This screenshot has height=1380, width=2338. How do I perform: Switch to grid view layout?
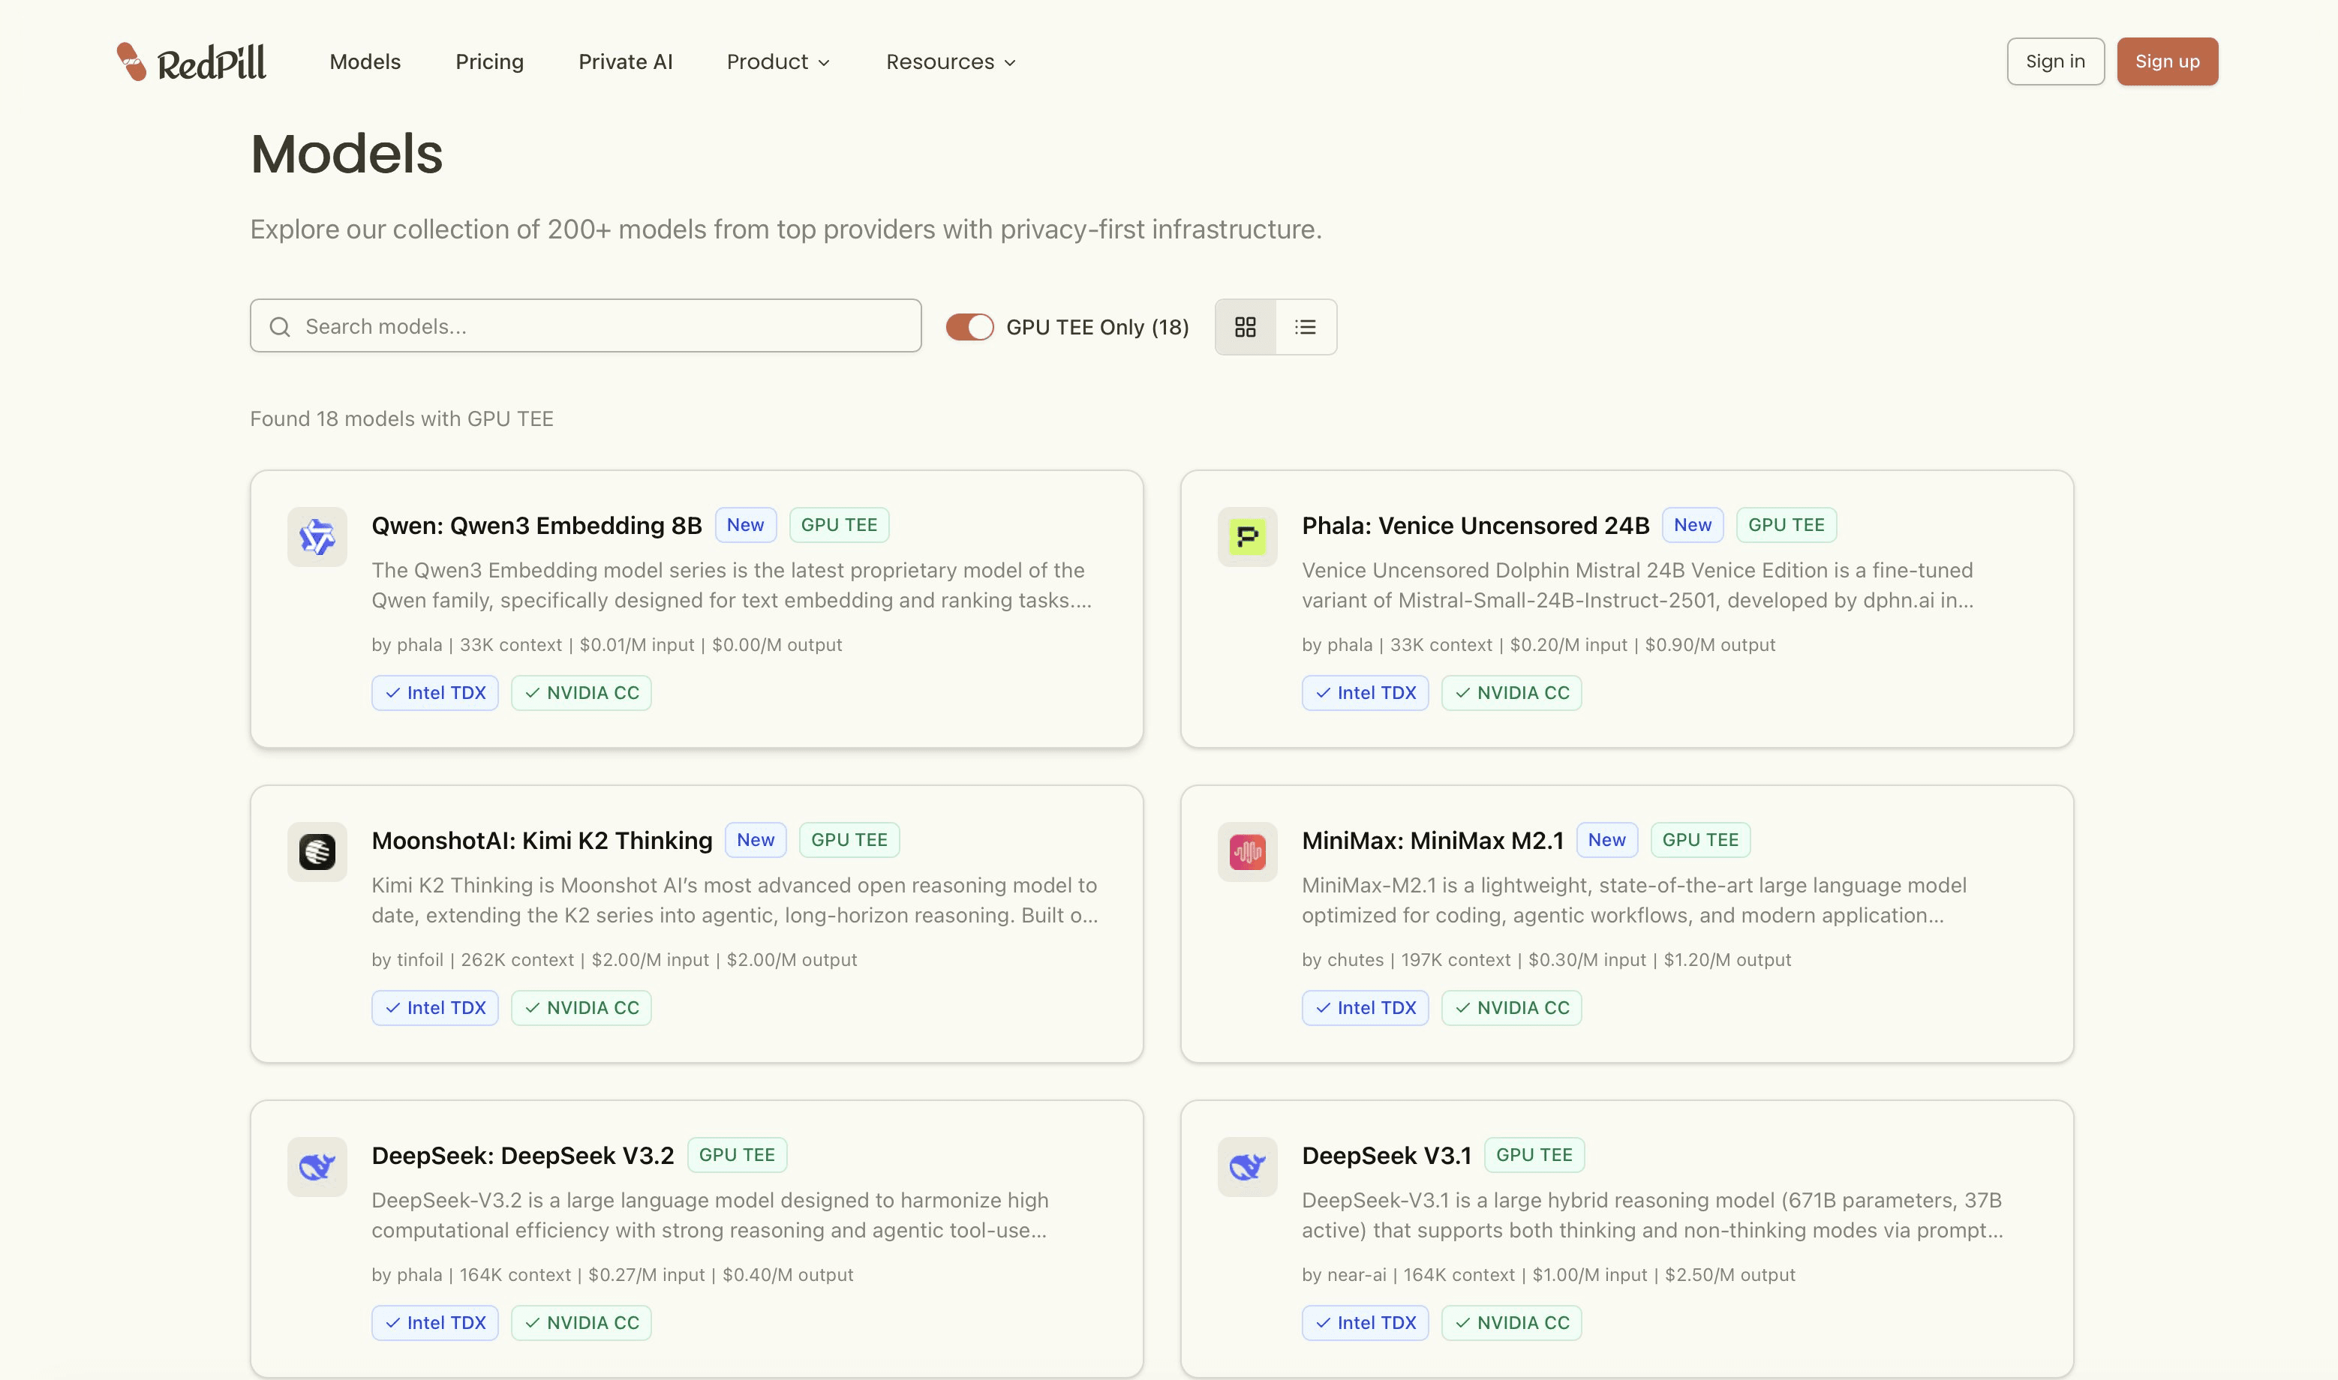tap(1245, 327)
